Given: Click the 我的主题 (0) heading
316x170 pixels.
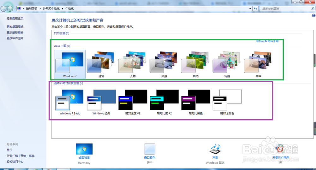Looking at the screenshot, I should tap(62, 33).
